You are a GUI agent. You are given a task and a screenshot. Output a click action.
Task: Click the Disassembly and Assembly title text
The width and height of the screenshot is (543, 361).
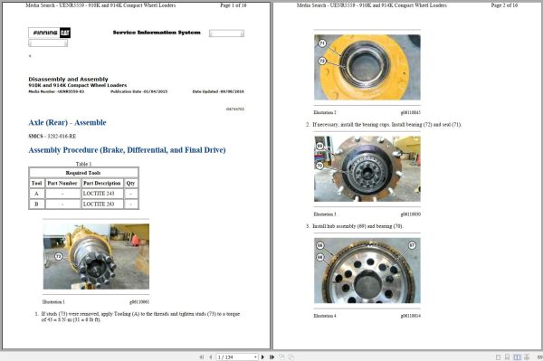coord(68,80)
